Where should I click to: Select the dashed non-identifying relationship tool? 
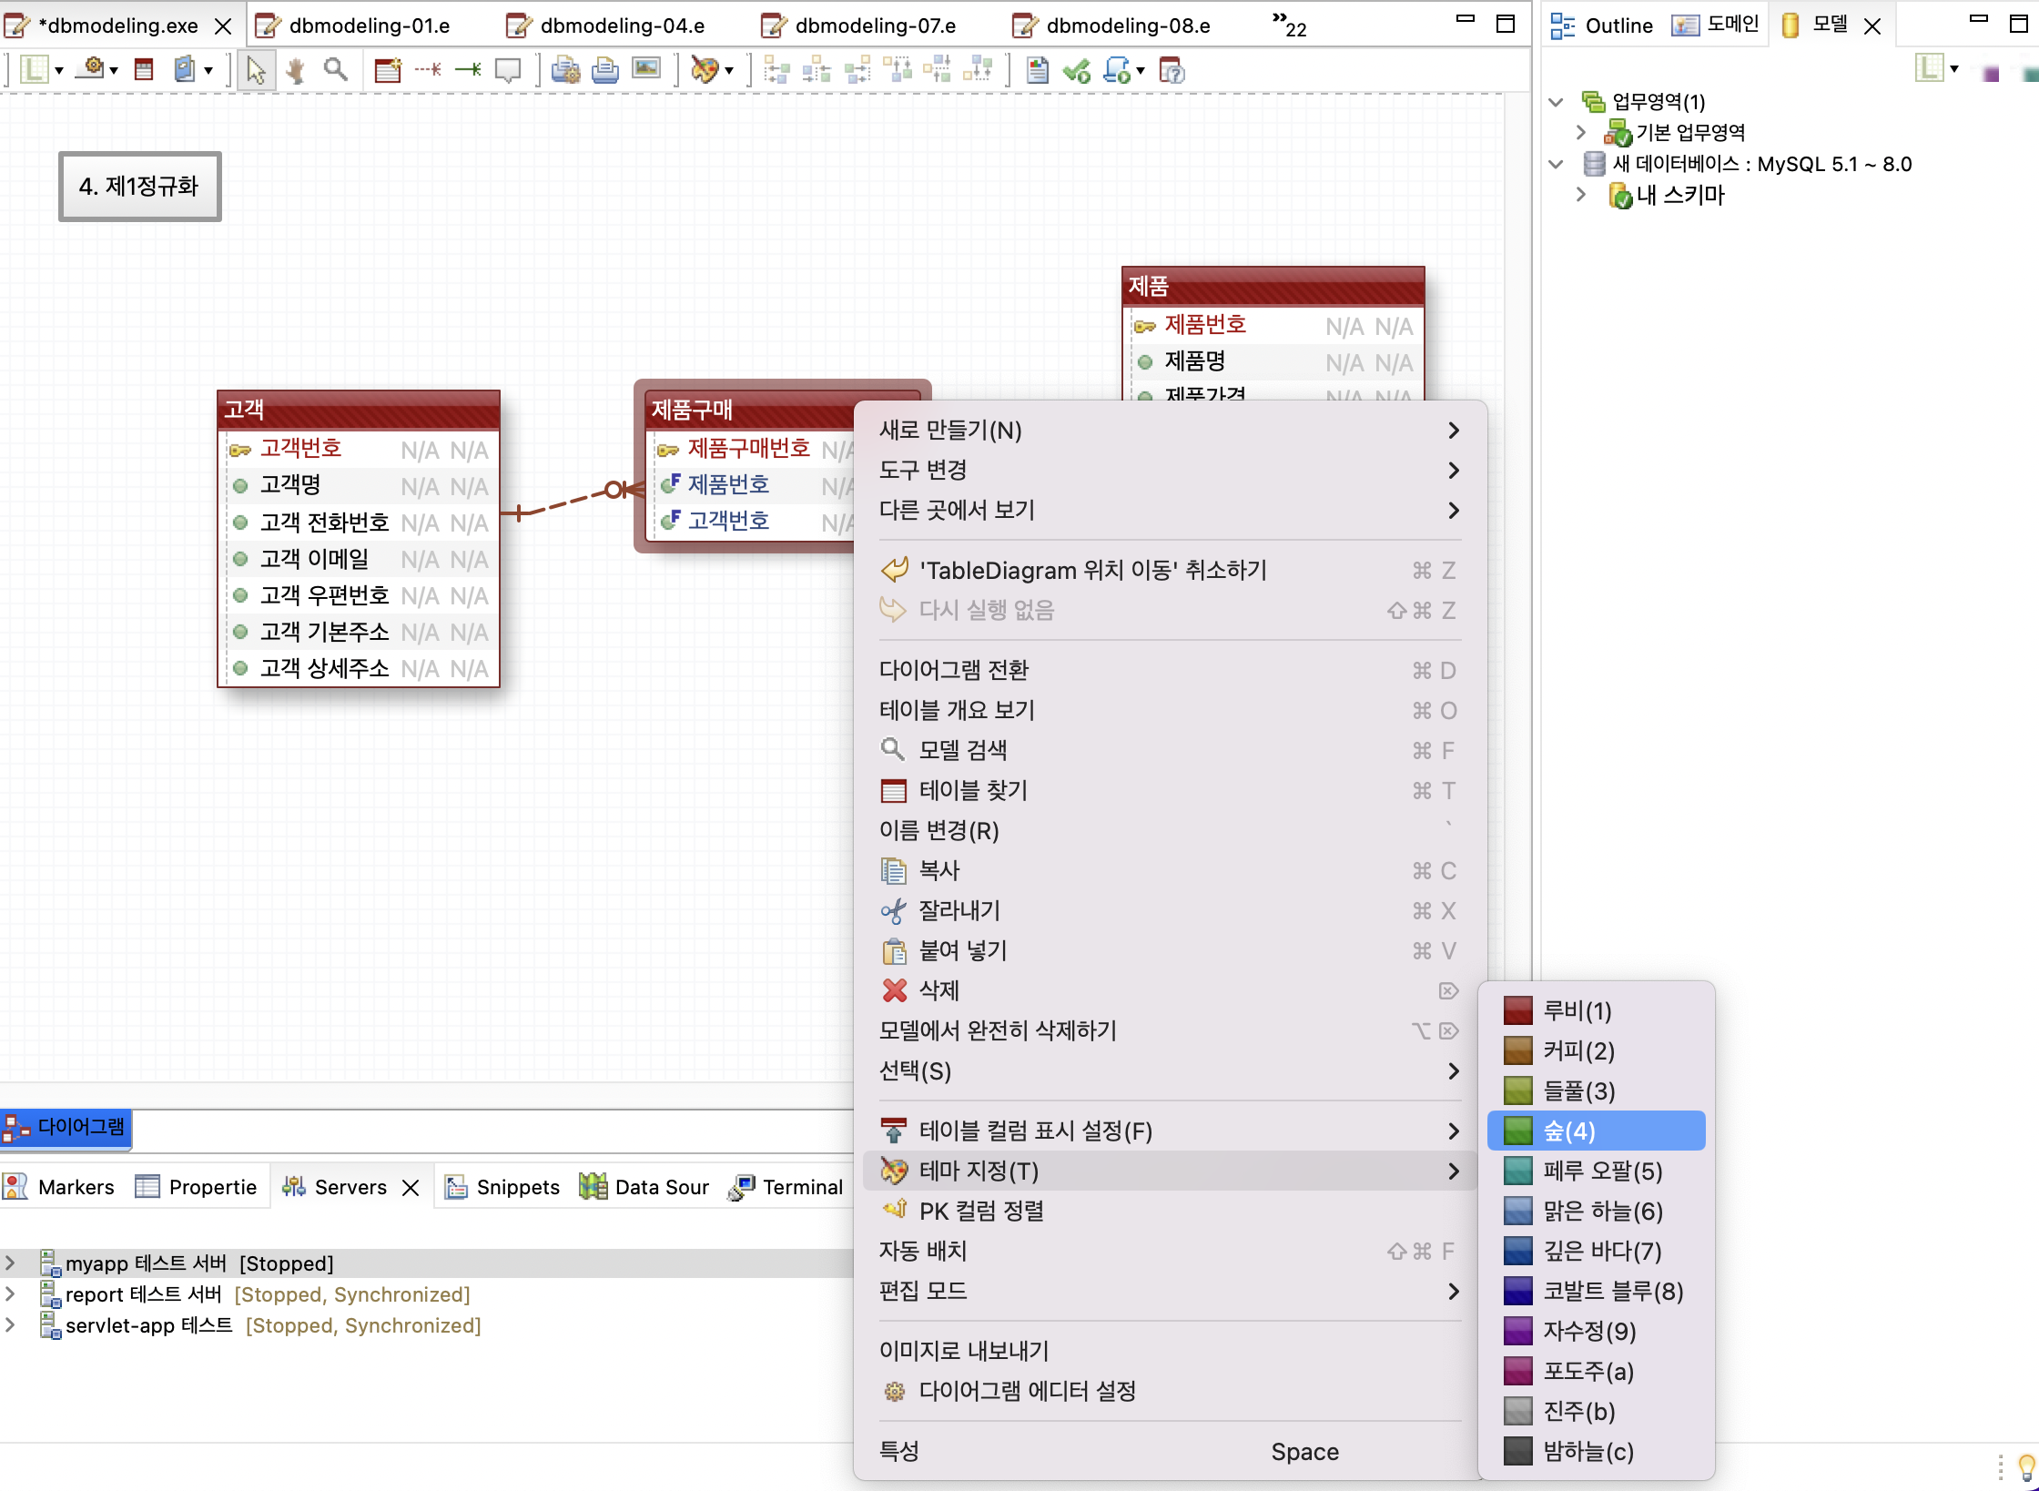[428, 69]
